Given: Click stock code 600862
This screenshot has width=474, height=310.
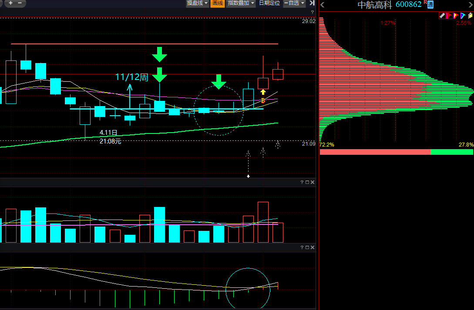Looking at the screenshot, I should coord(408,4).
